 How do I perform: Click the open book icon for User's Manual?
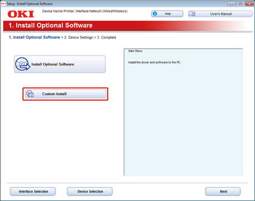click(x=192, y=14)
